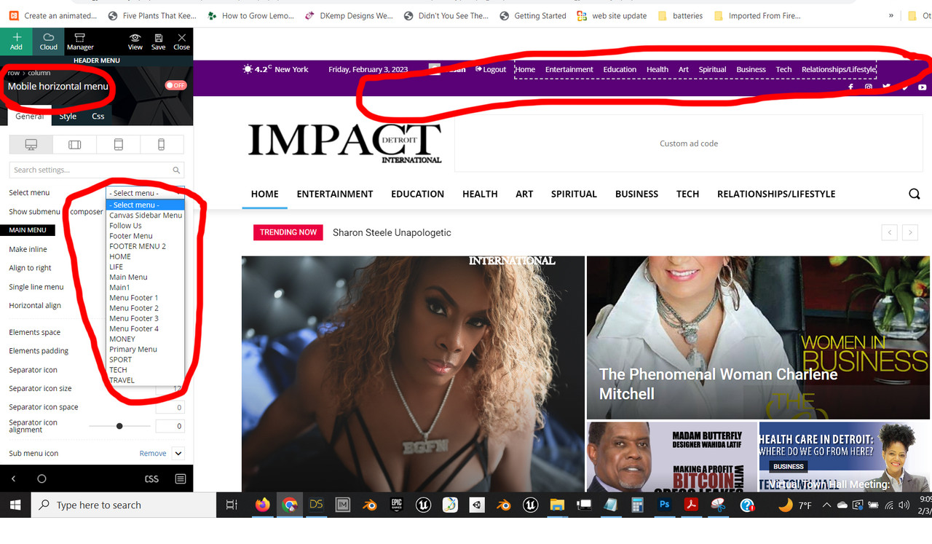The image size is (932, 544).
Task: Click the Logout link in top bar
Action: pyautogui.click(x=491, y=69)
